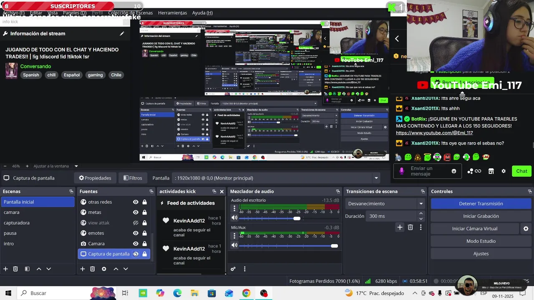The image size is (534, 300).
Task: Toggle Camara source visibility eye
Action: [x=136, y=243]
